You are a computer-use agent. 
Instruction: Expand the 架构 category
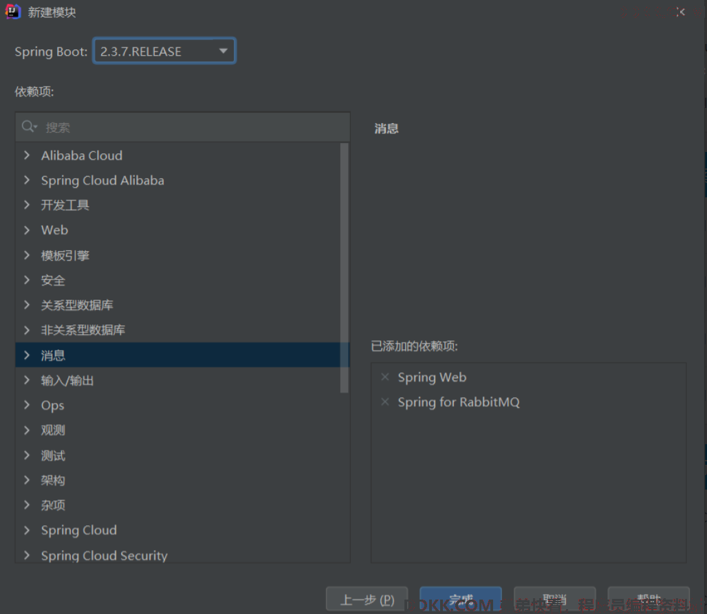point(27,480)
